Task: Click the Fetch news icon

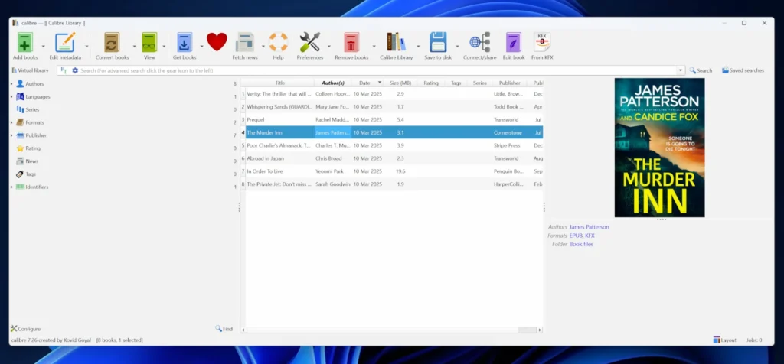Action: point(245,43)
